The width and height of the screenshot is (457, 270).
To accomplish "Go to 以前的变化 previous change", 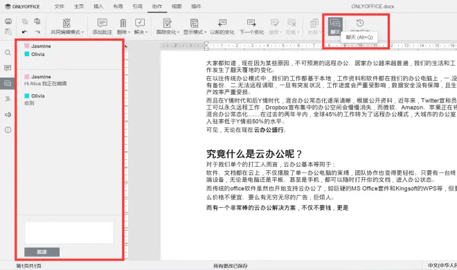I will point(222,26).
